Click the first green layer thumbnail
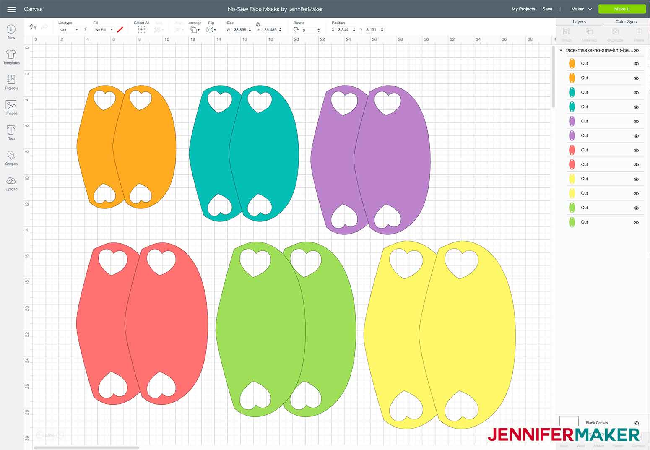The height and width of the screenshot is (450, 650). click(x=572, y=208)
